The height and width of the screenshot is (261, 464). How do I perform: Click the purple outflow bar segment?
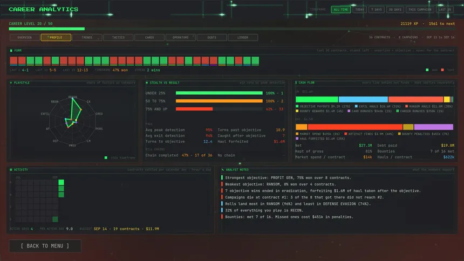(x=434, y=127)
